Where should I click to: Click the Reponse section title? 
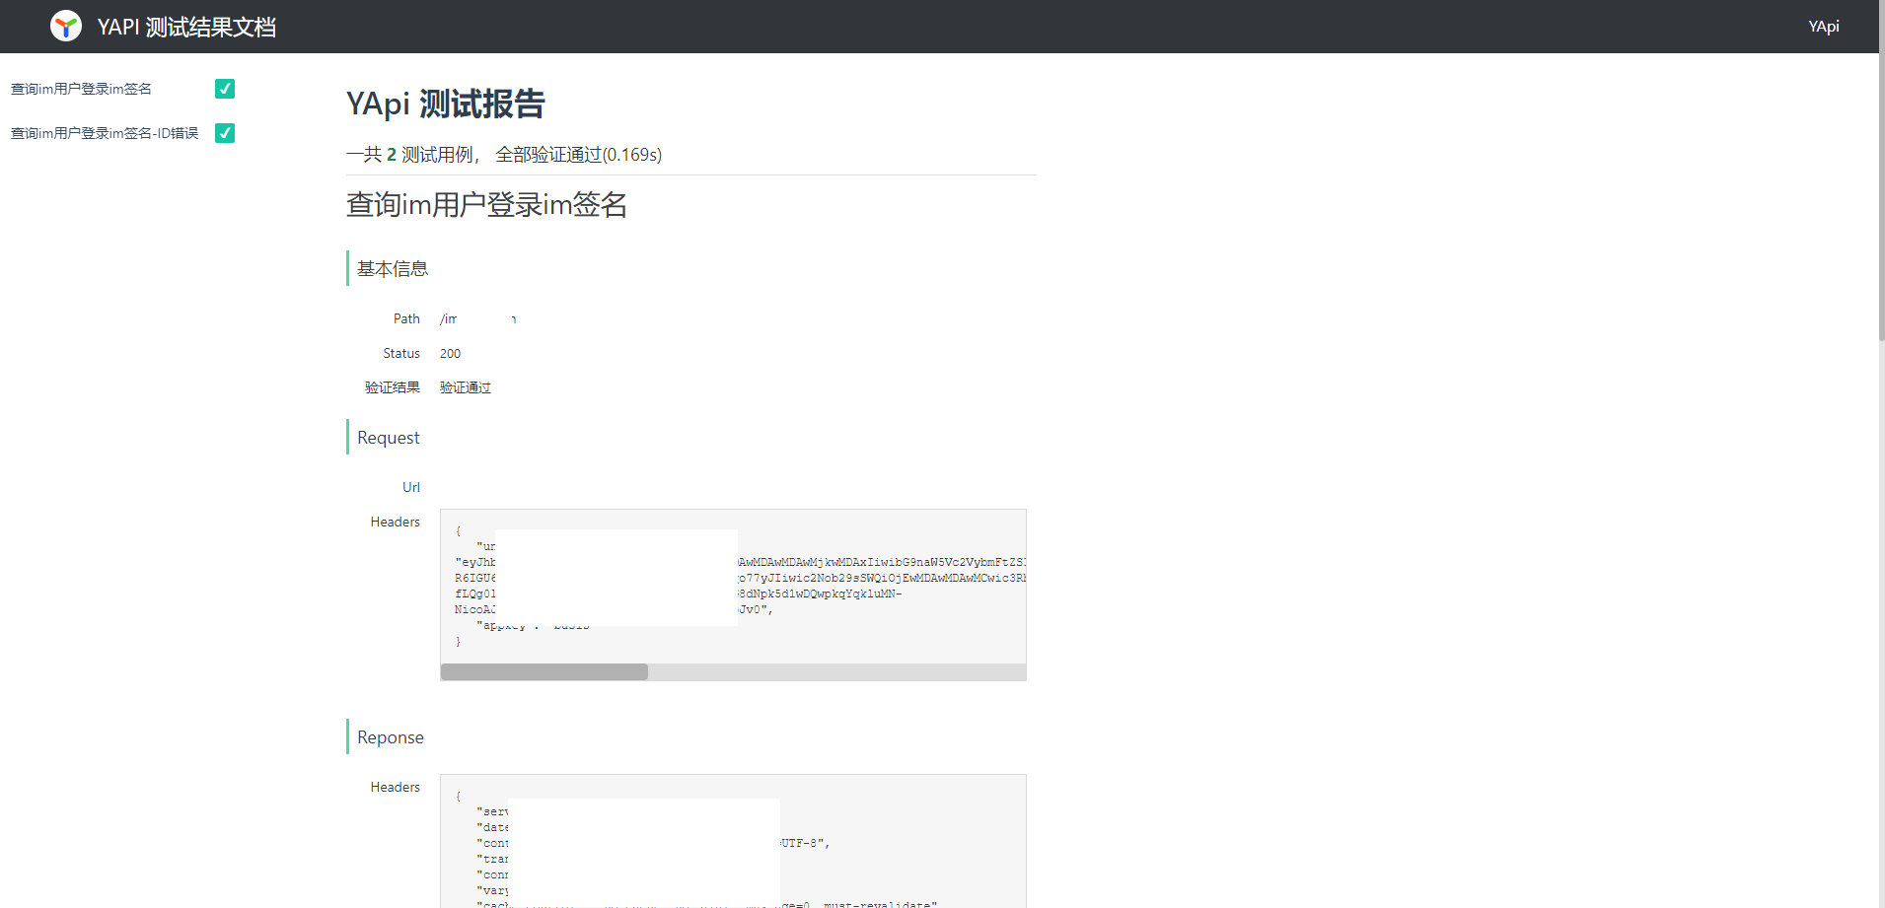pos(391,736)
